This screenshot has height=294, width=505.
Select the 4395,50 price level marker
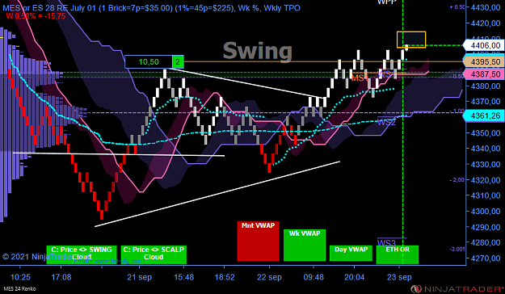click(x=484, y=61)
